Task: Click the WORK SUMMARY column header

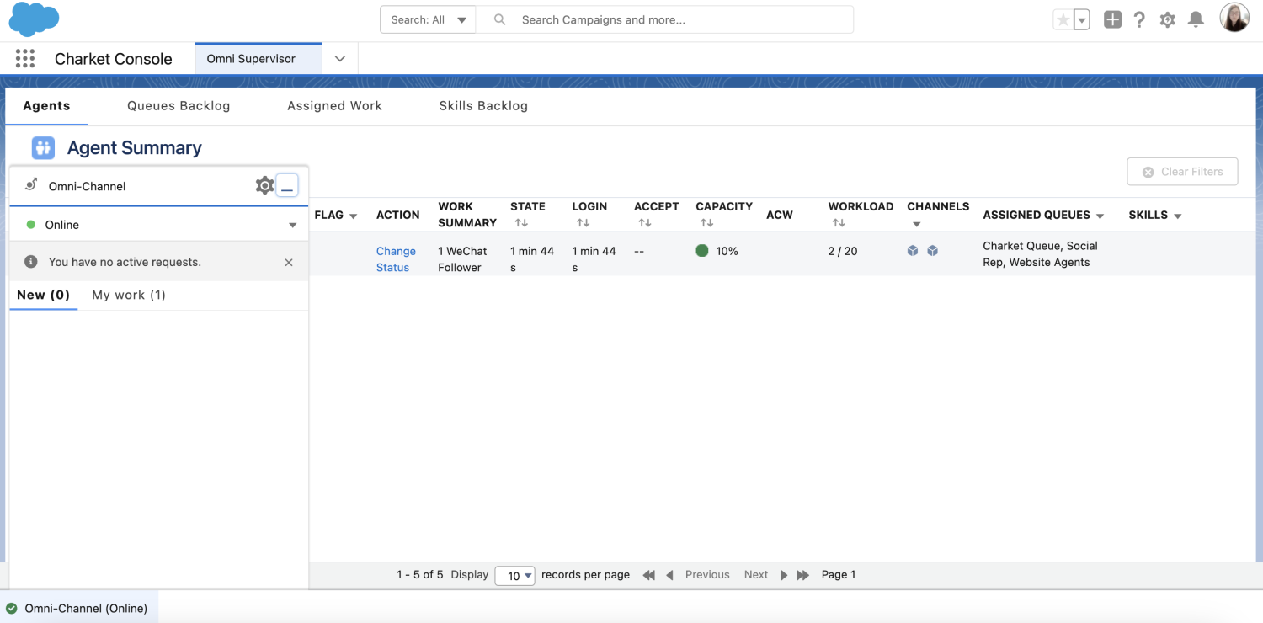Action: point(467,215)
